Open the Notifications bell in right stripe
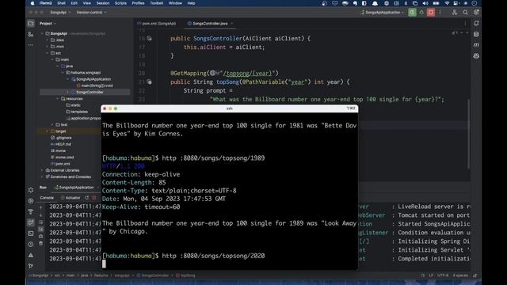507x285 pixels. click(x=476, y=23)
